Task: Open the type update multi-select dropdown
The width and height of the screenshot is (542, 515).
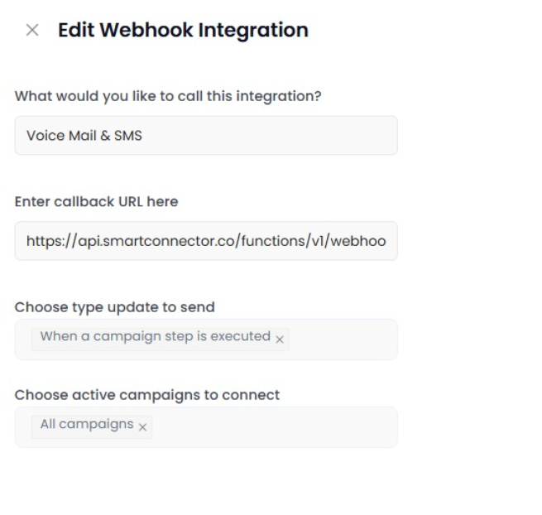Action: pyautogui.click(x=206, y=339)
